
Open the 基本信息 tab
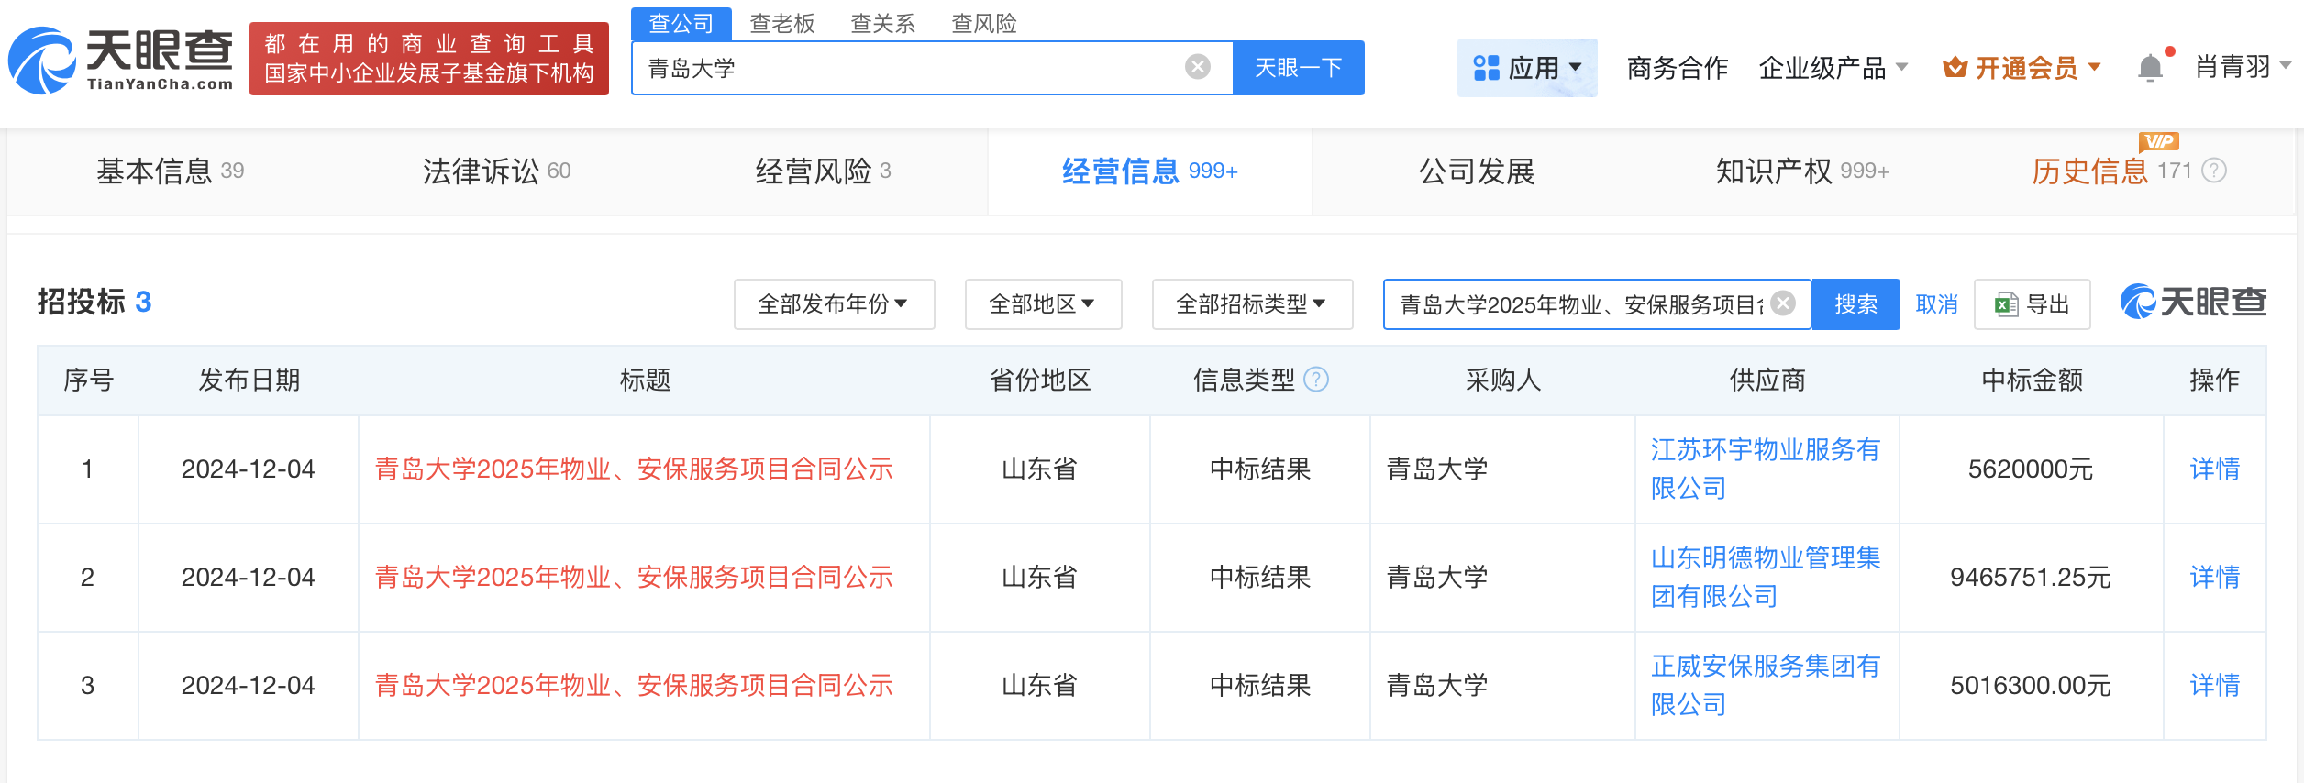coord(171,171)
